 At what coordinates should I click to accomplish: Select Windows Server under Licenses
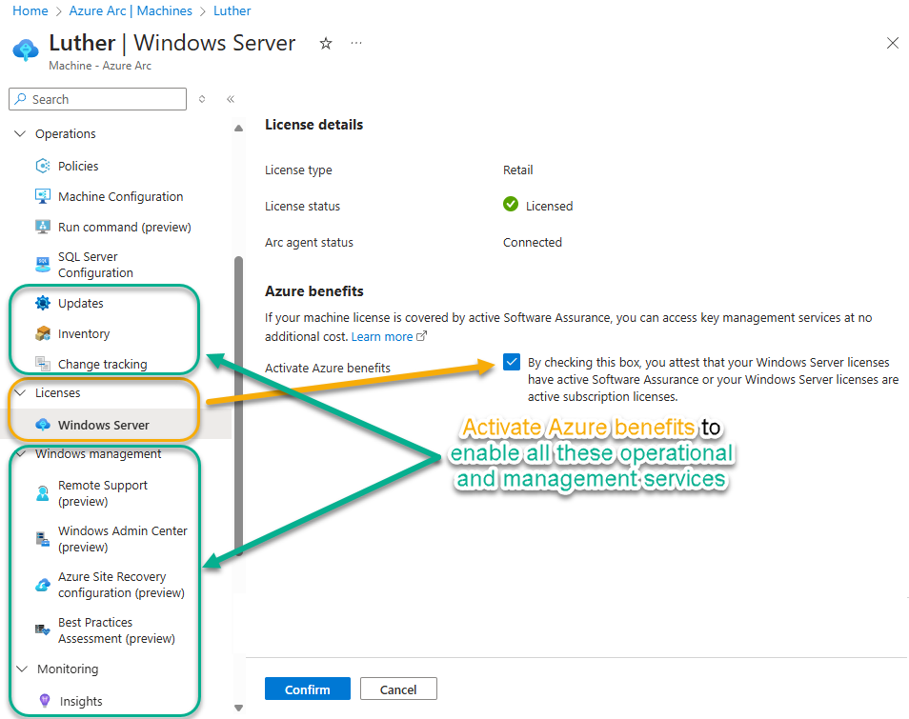pos(103,425)
